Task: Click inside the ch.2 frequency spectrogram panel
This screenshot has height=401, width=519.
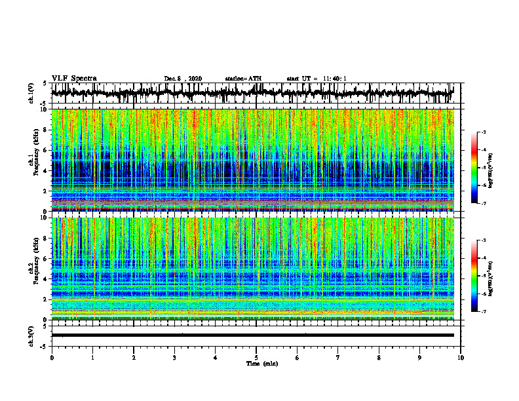Action: tap(252, 269)
